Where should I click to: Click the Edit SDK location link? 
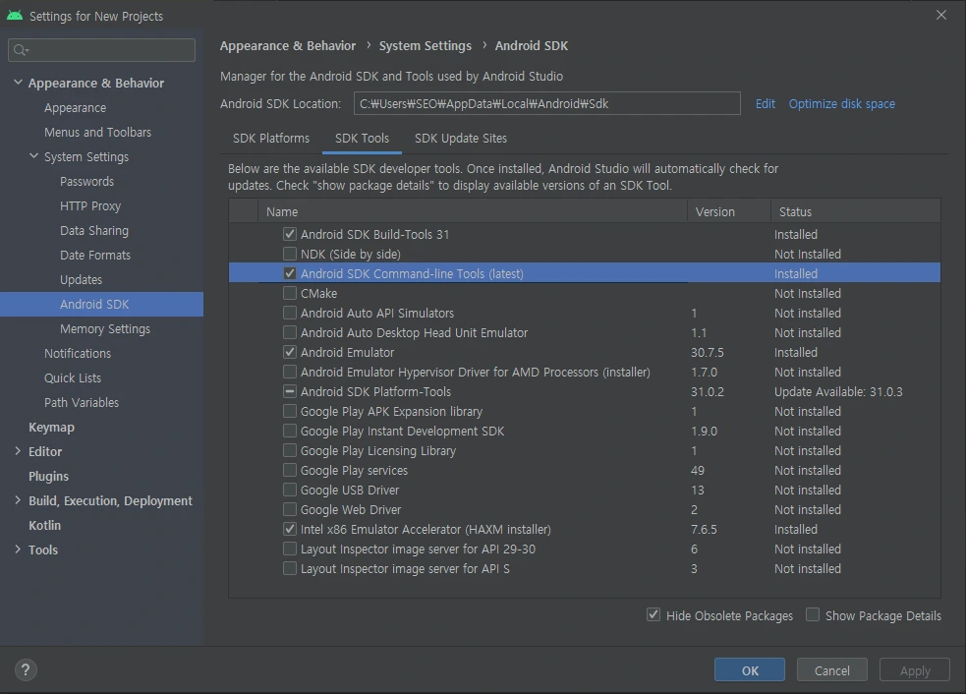click(766, 103)
